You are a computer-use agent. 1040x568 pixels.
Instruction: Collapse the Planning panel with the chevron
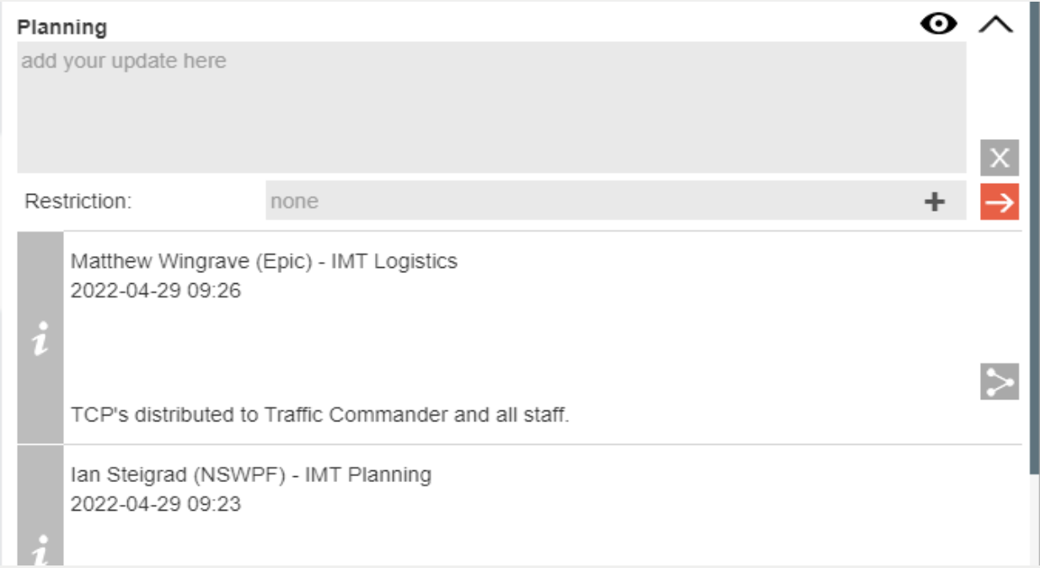point(996,24)
